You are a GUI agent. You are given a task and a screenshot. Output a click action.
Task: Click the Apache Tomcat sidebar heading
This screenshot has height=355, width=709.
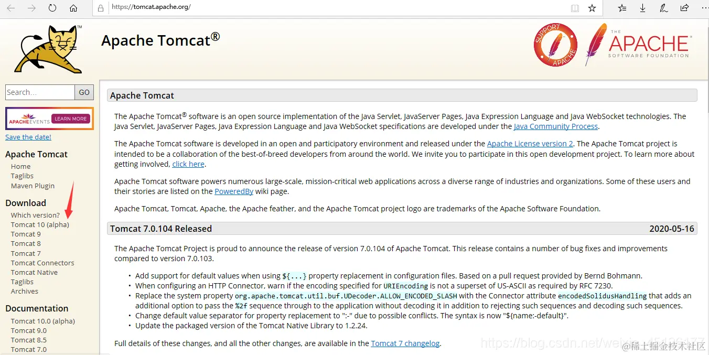(36, 154)
